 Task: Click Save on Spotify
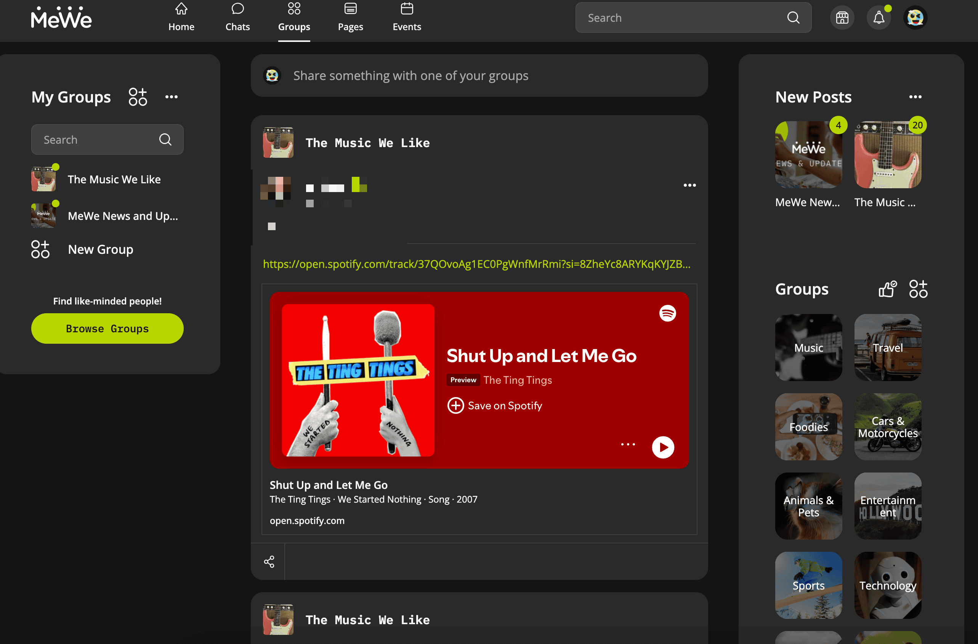coord(495,405)
